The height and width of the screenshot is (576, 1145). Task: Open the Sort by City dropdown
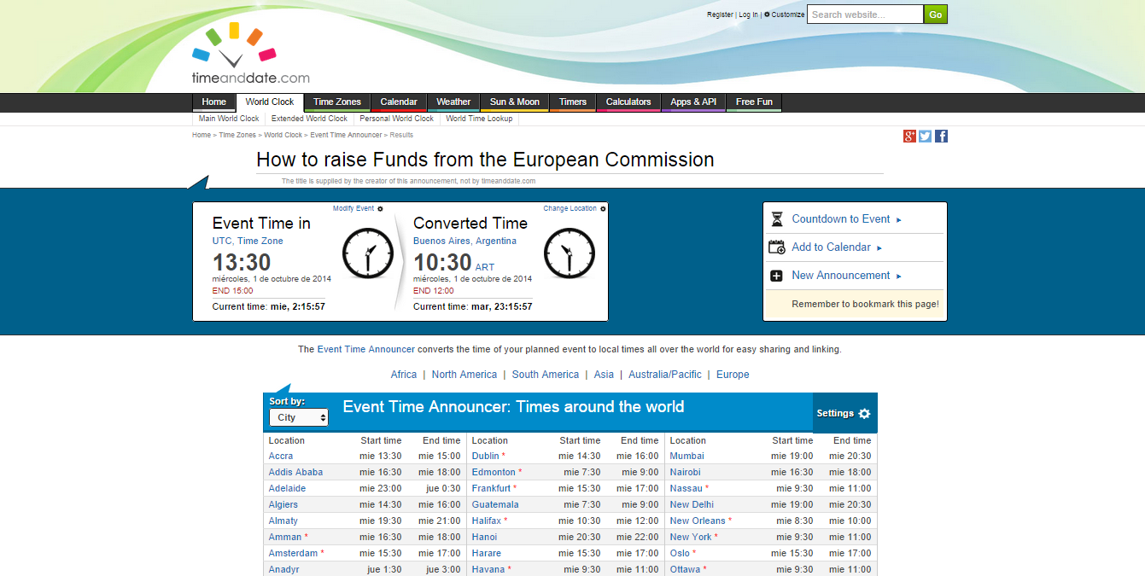pos(299,417)
